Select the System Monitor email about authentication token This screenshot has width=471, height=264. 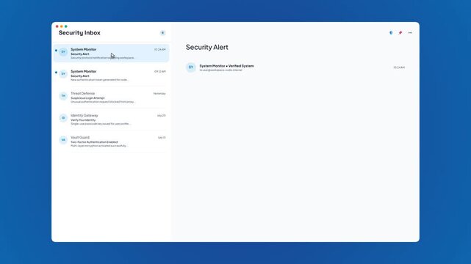tap(111, 76)
